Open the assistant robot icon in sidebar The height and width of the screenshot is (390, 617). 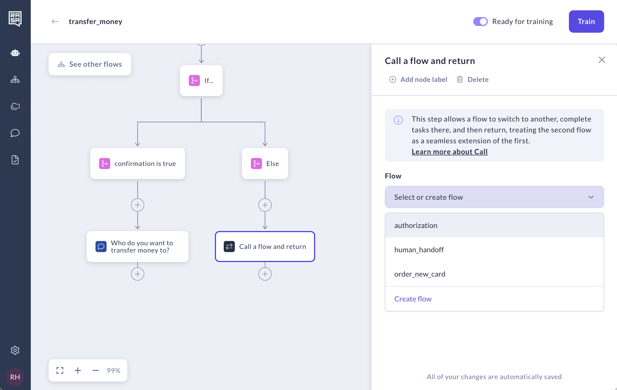(x=15, y=53)
